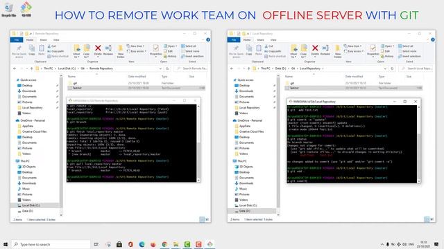Click Paste icon in Remote Repository ribbon
The width and height of the screenshot is (444, 249).
coord(42,50)
